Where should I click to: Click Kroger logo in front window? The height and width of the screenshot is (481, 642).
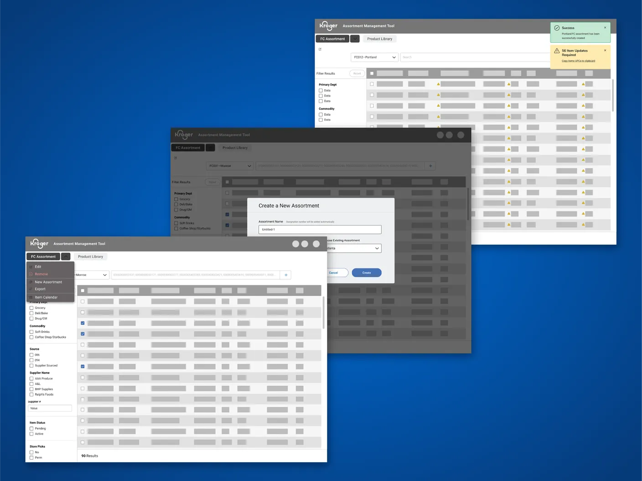(x=39, y=244)
